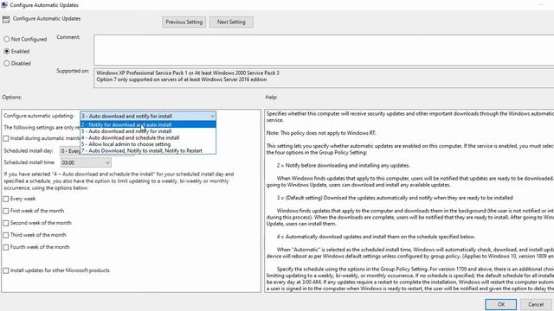554x311 pixels.
Task: Choose option 3 - Auto download and notify for install
Action: (x=148, y=131)
